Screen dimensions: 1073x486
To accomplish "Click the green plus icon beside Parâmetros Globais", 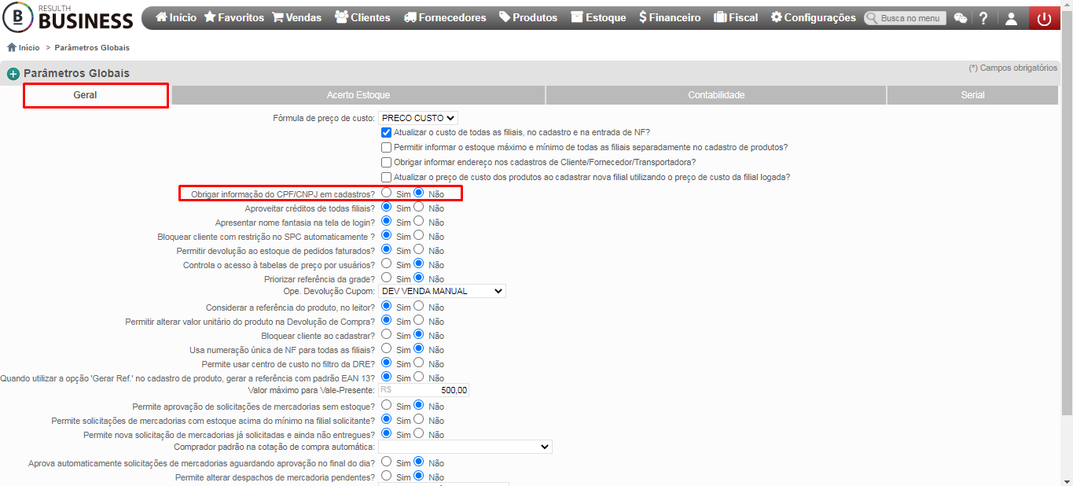I will coord(13,74).
